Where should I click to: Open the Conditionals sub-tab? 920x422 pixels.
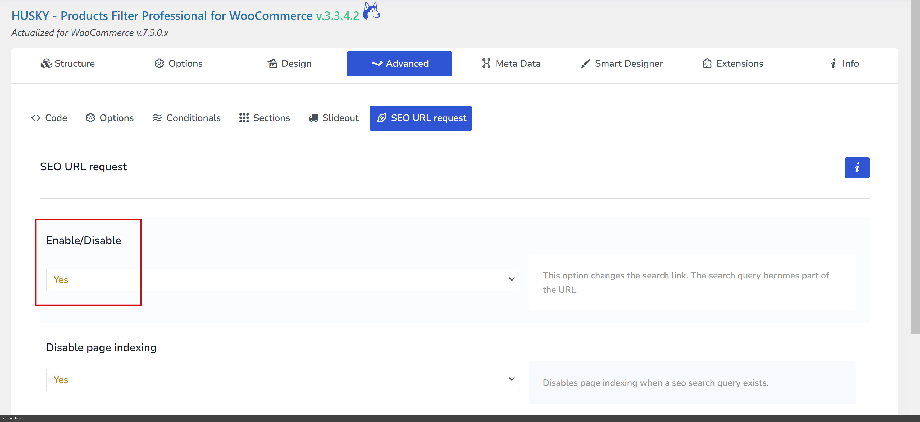(x=186, y=118)
